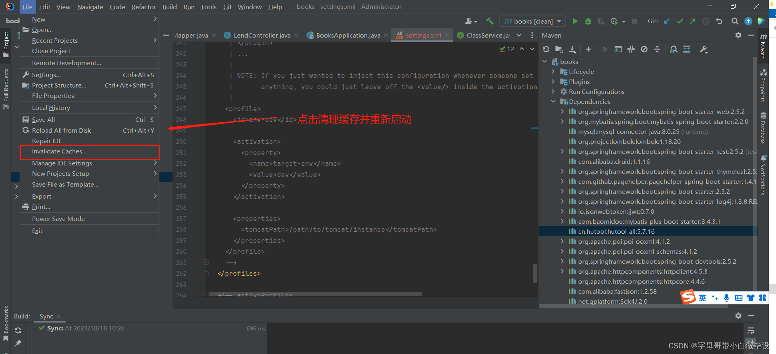The image size is (776, 354).
Task: Generate sources and update folders in Maven
Action: pyautogui.click(x=559, y=49)
